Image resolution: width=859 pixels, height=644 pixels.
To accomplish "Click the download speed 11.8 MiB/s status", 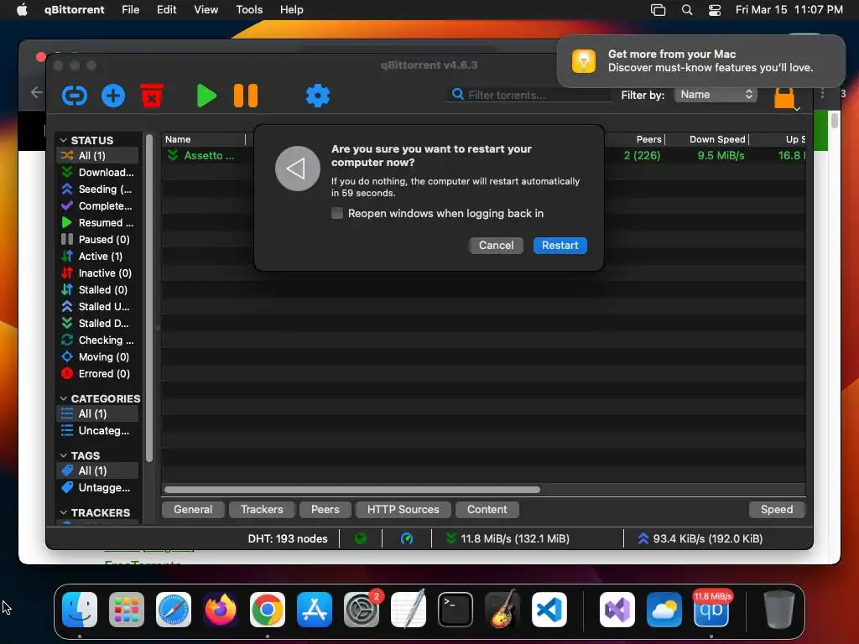I will [x=508, y=539].
